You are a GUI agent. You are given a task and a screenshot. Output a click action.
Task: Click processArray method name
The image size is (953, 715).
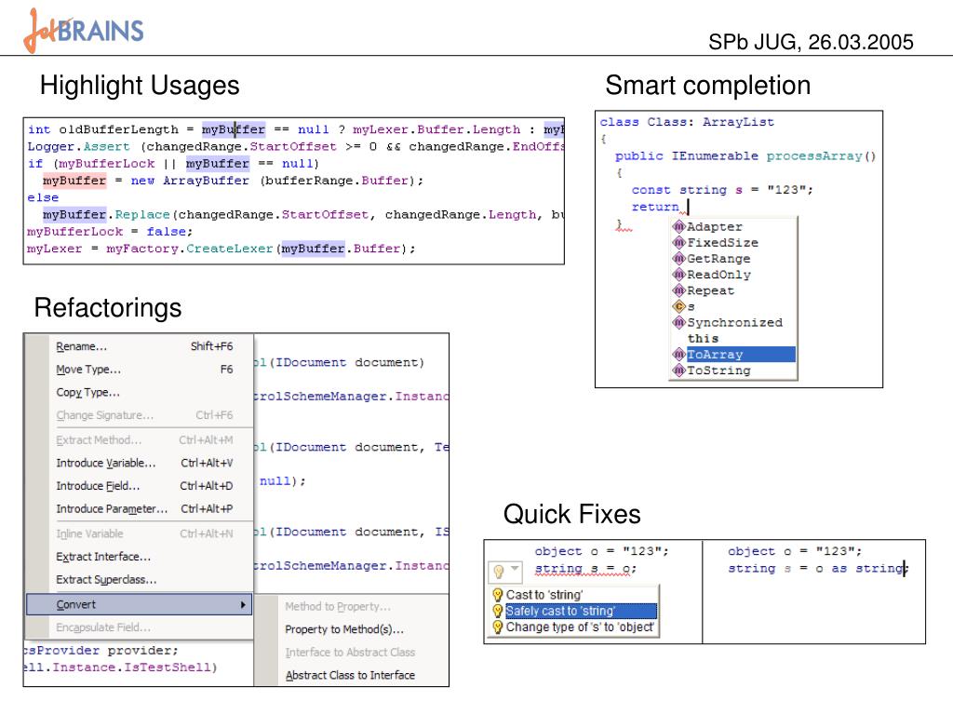coord(813,156)
